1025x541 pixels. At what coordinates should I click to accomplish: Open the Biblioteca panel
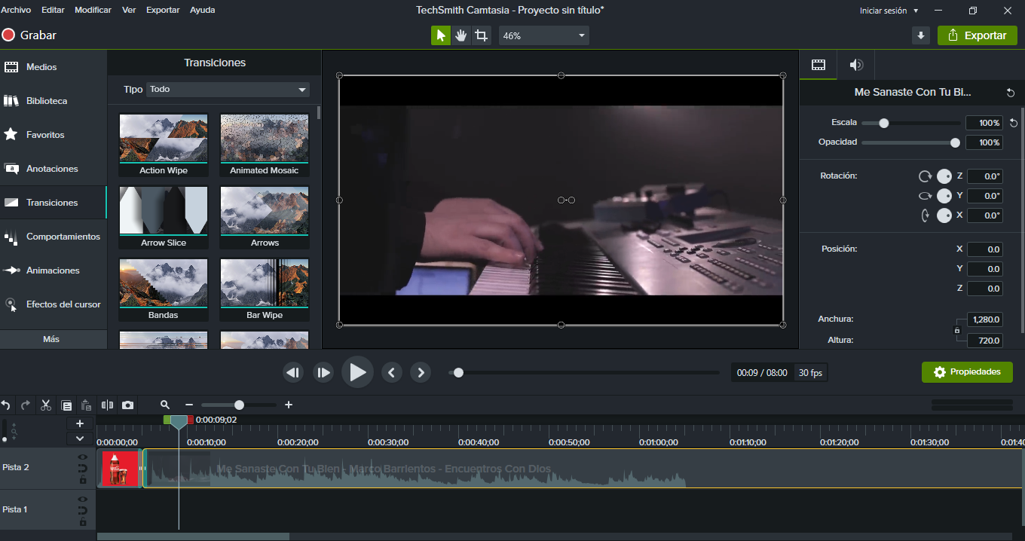tap(54, 101)
